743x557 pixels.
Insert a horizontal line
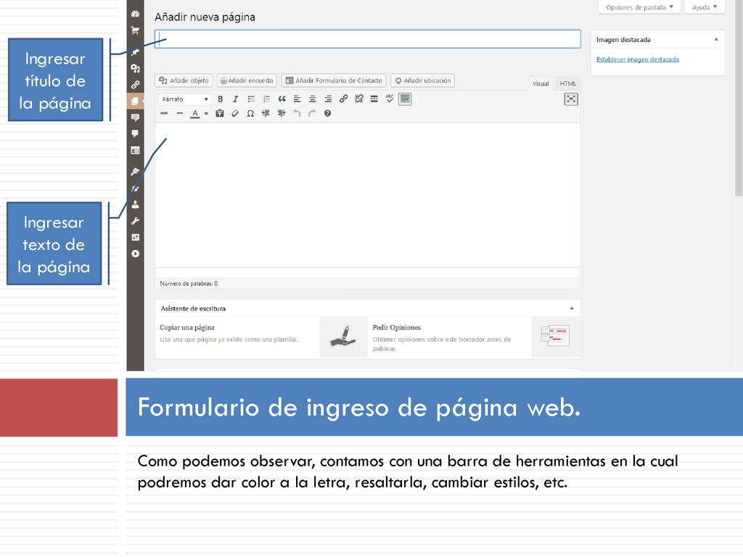pos(180,113)
